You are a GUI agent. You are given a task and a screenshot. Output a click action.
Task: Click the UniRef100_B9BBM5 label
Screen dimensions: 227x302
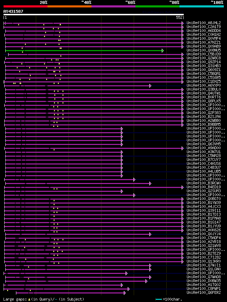pyautogui.click(x=204, y=124)
